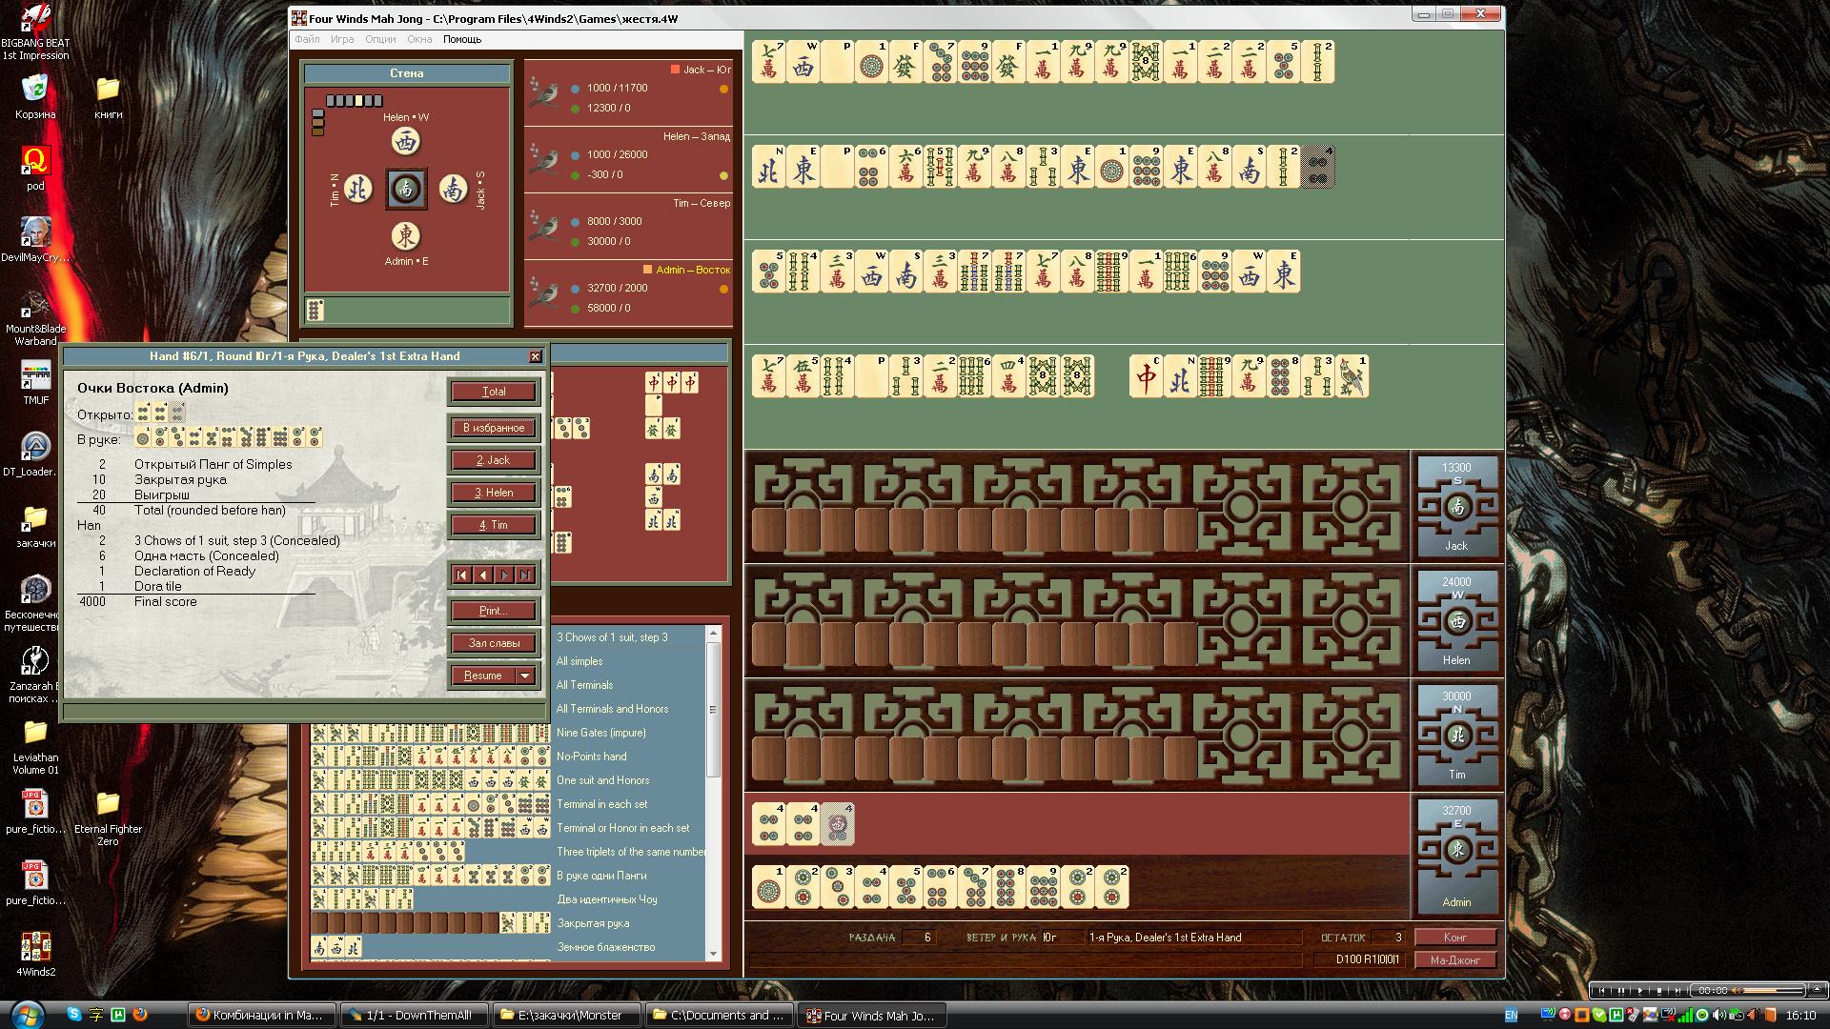
Task: Show score for 3. Helen
Action: pyautogui.click(x=494, y=493)
